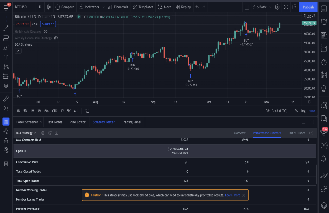329x213 pixels.
Task: Switch to the Overview tab
Action: pos(240,133)
